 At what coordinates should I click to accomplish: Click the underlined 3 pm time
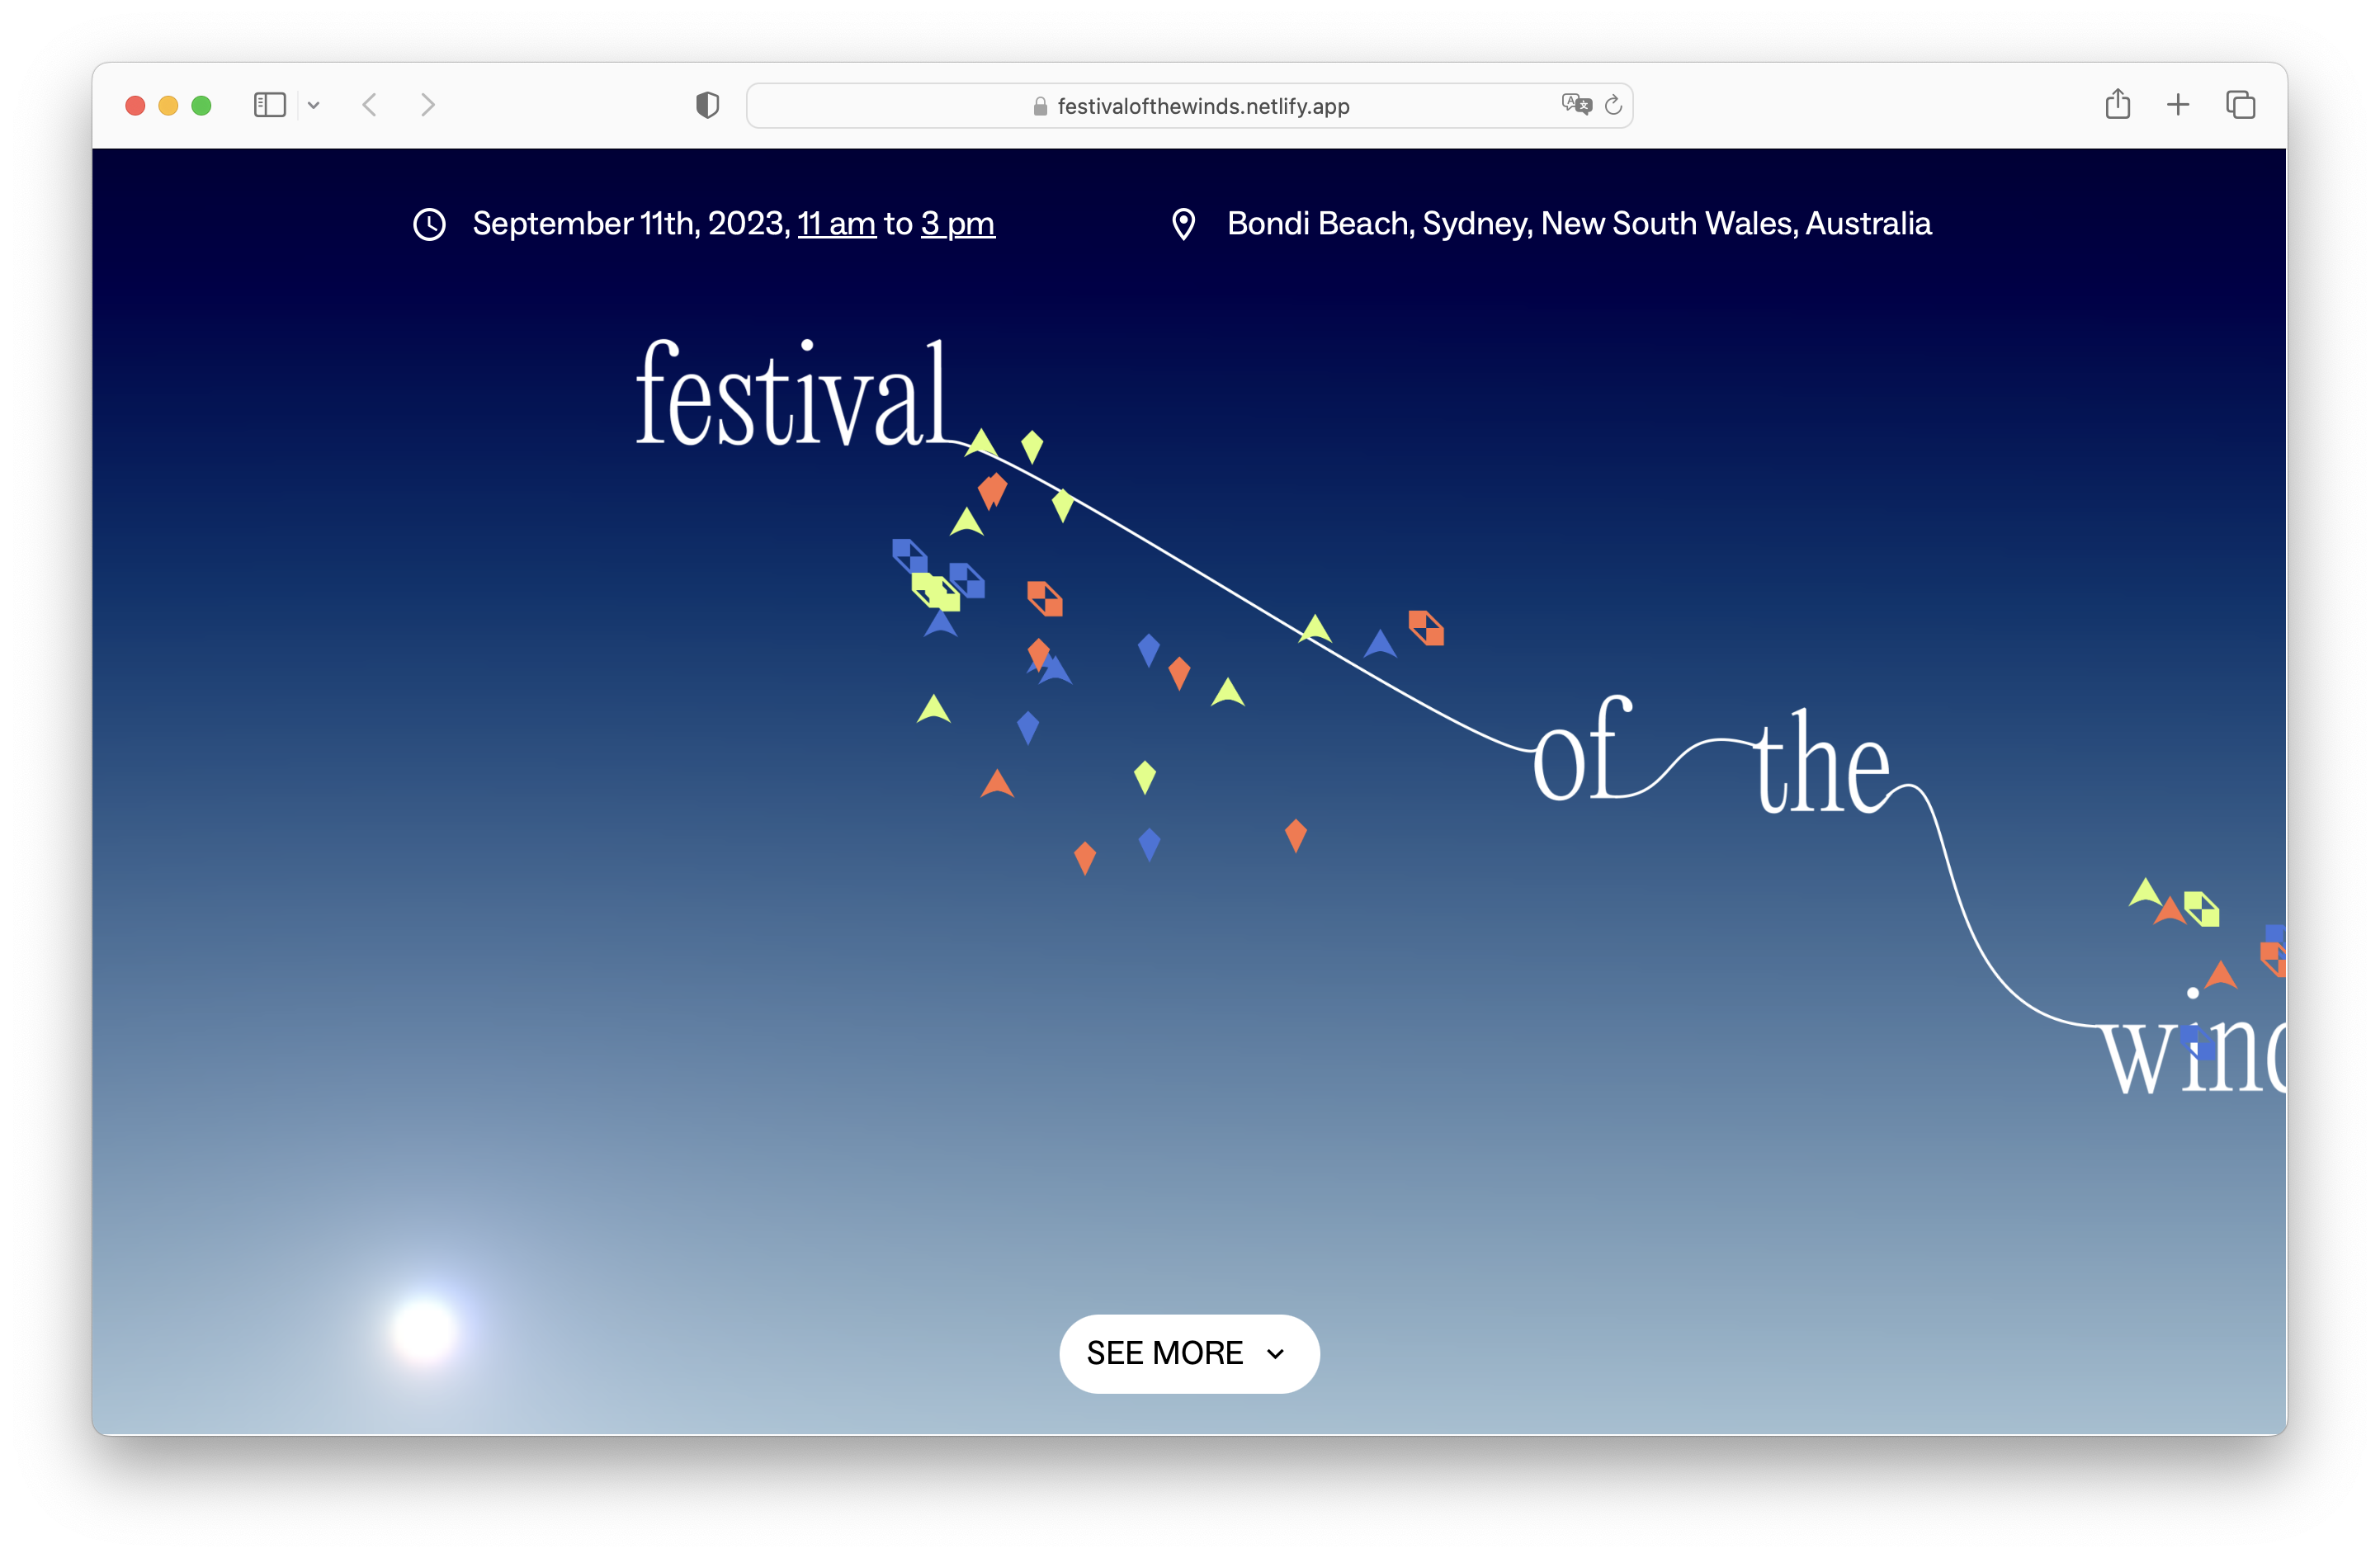[957, 224]
